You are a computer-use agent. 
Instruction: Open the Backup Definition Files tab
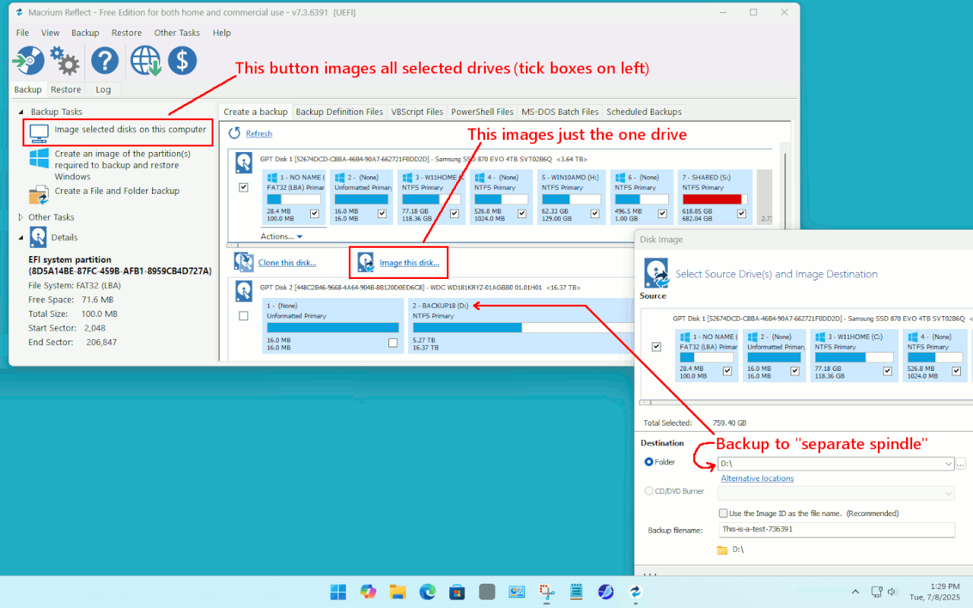pos(339,112)
